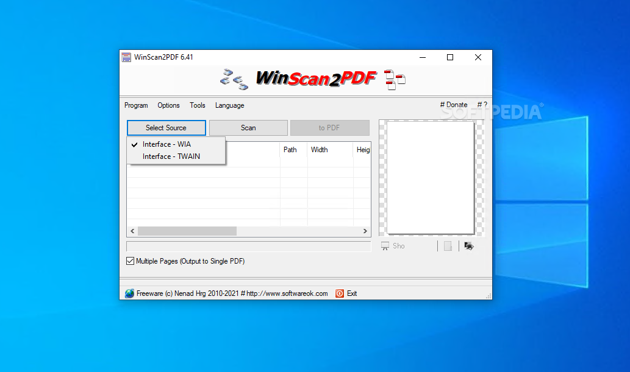The height and width of the screenshot is (372, 630).
Task: Minimize the WinScan2PDF window
Action: click(423, 57)
